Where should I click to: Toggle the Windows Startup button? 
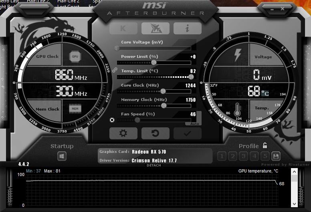(x=62, y=156)
